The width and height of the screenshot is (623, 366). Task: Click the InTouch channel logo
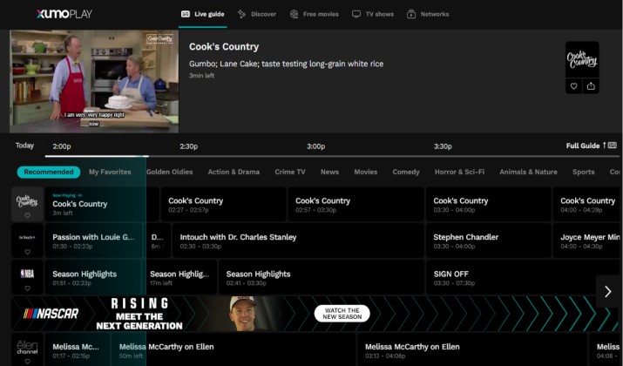(27, 237)
